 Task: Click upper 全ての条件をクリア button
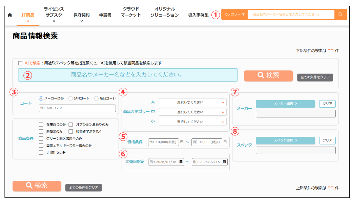click(x=315, y=78)
